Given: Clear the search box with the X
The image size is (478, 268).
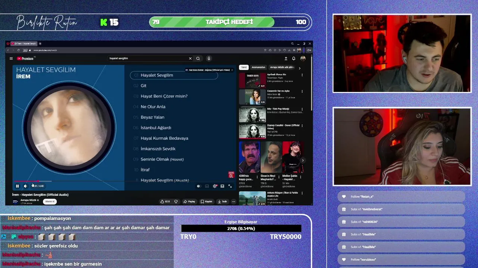Looking at the screenshot, I should 190,58.
